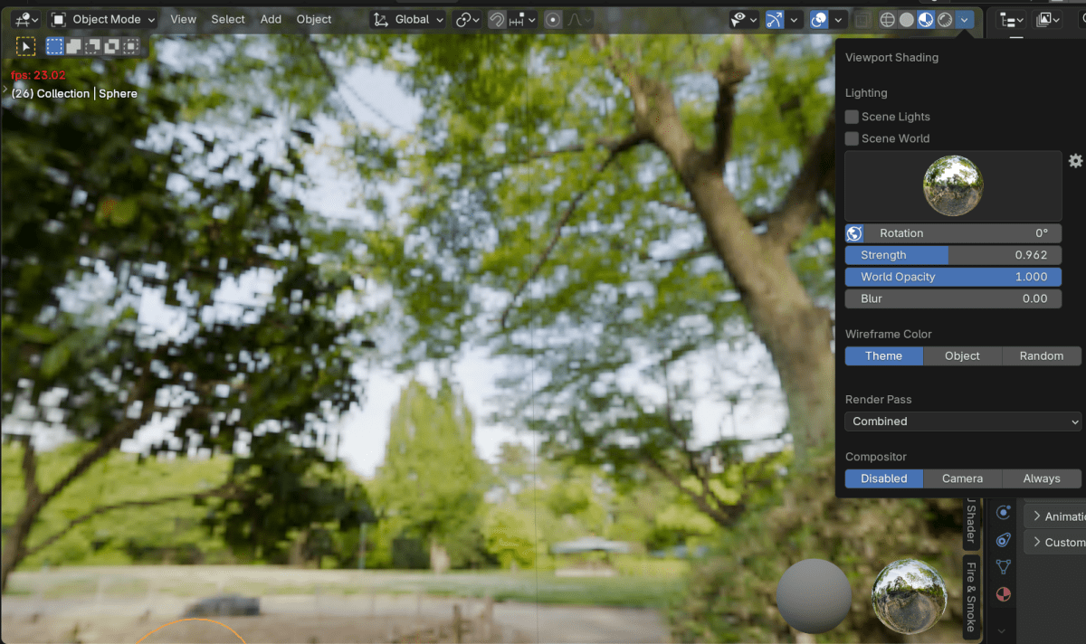
Task: Open Object Constraints properties tab icon
Action: coord(1003,540)
